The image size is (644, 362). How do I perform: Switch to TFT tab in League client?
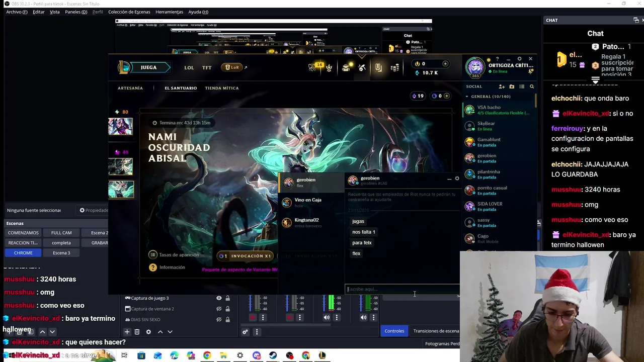(207, 67)
